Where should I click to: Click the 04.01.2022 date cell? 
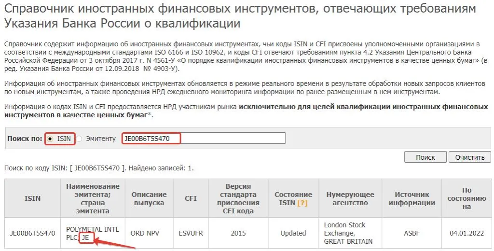click(x=467, y=233)
